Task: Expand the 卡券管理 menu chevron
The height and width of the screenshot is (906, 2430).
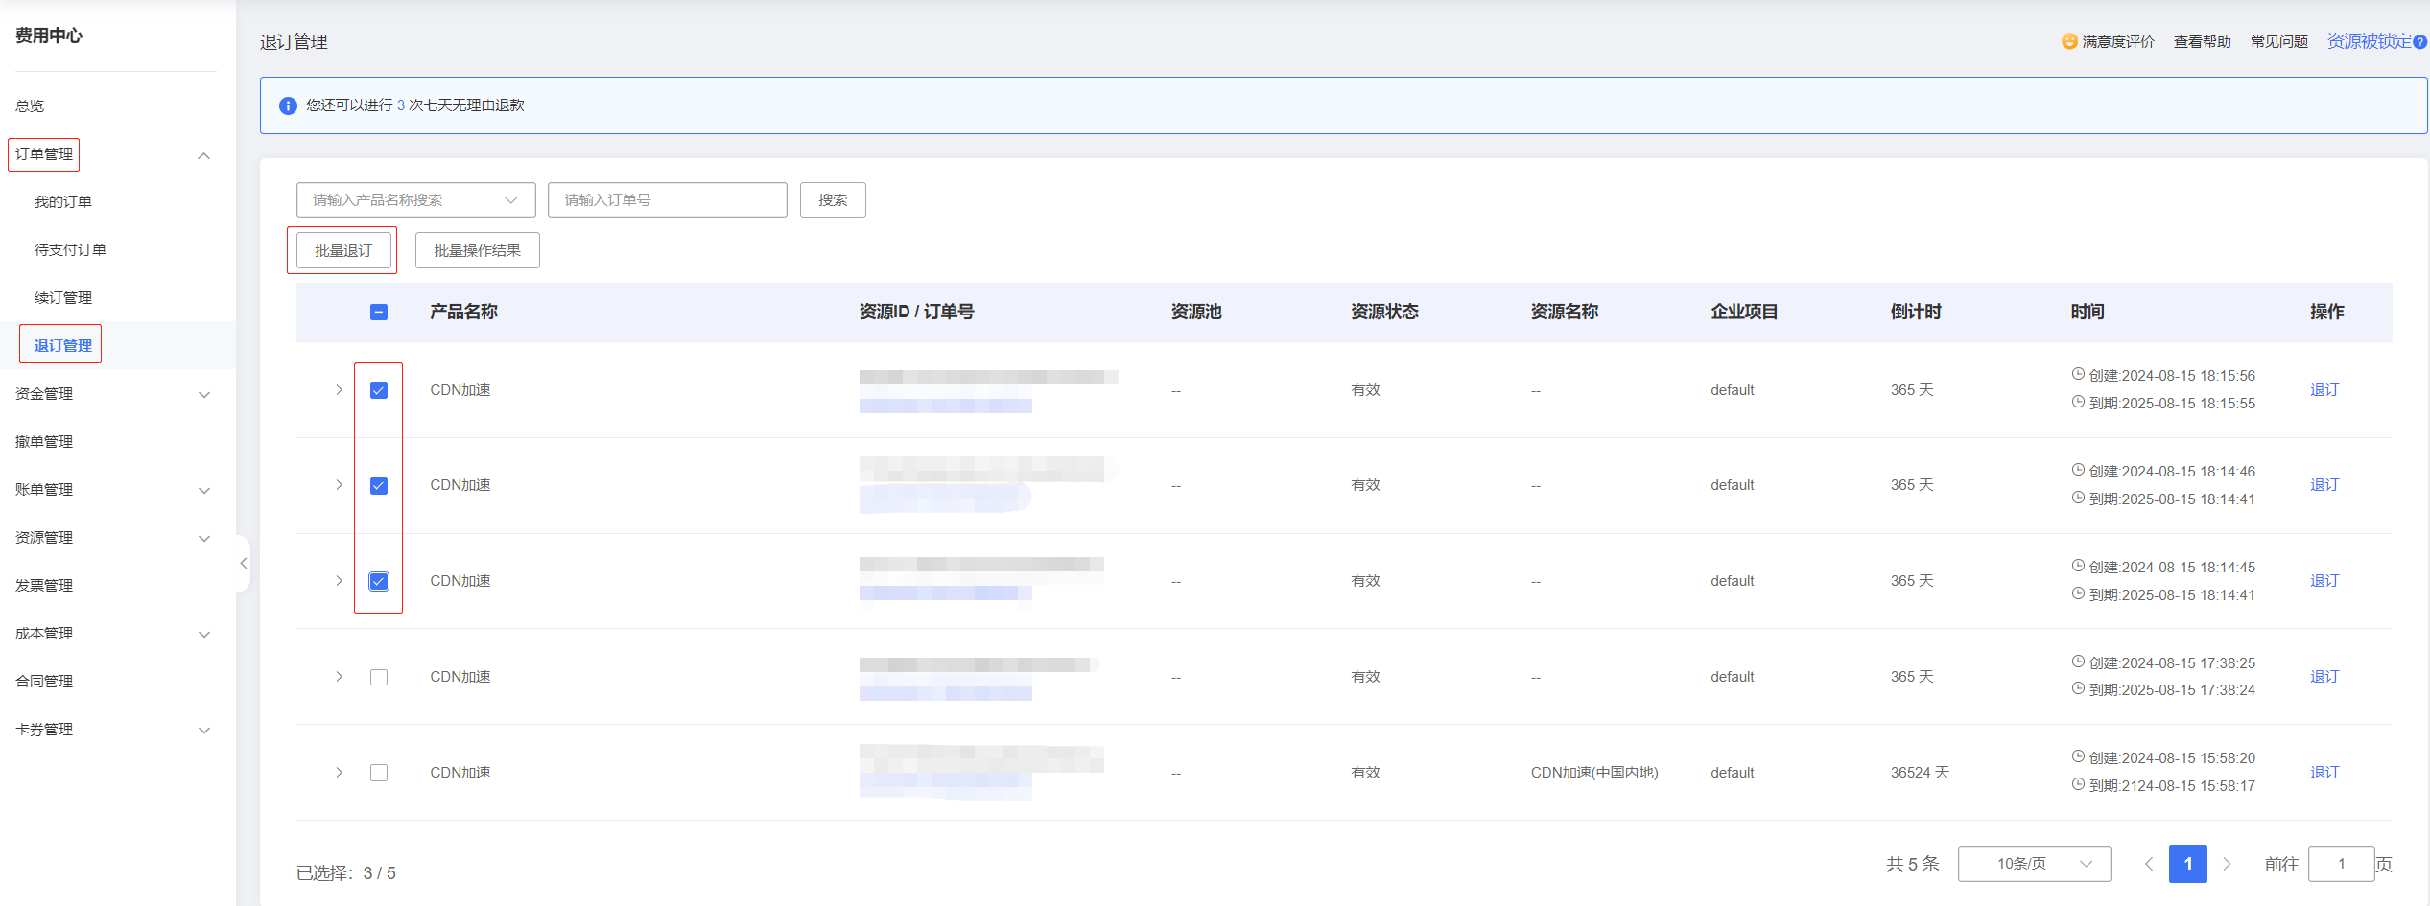Action: 203,730
